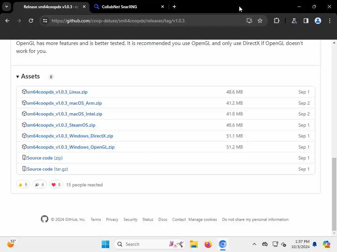Click the scrollbar down arrow at bottom
337x252 pixels.
334,233
